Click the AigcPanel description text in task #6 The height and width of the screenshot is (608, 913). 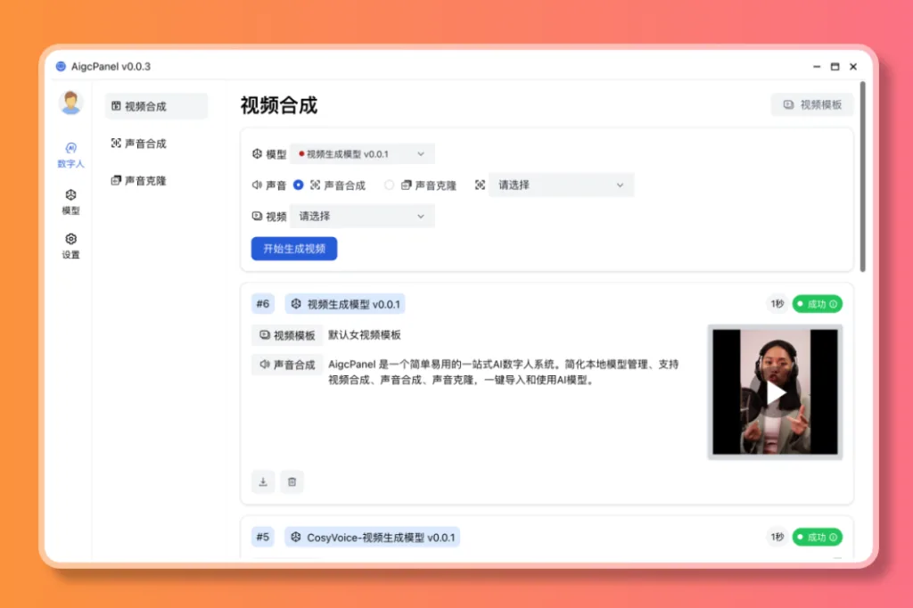(x=503, y=372)
